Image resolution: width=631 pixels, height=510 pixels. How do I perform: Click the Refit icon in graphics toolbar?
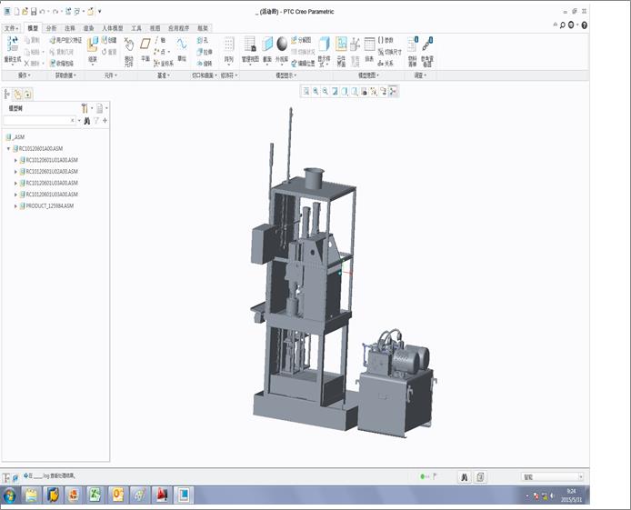click(306, 91)
